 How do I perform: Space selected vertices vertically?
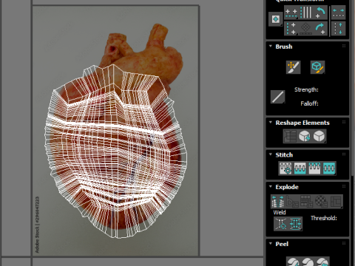point(338,29)
